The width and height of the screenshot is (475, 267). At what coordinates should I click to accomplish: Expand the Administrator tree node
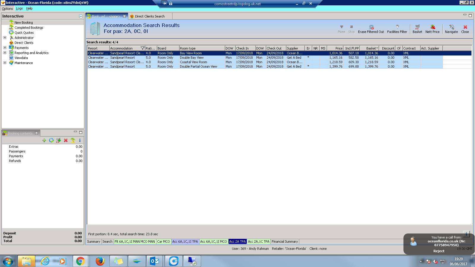pyautogui.click(x=5, y=38)
